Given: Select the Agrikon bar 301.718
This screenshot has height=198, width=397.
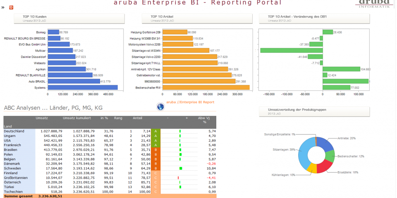Looking at the screenshot, I should click(x=67, y=69).
